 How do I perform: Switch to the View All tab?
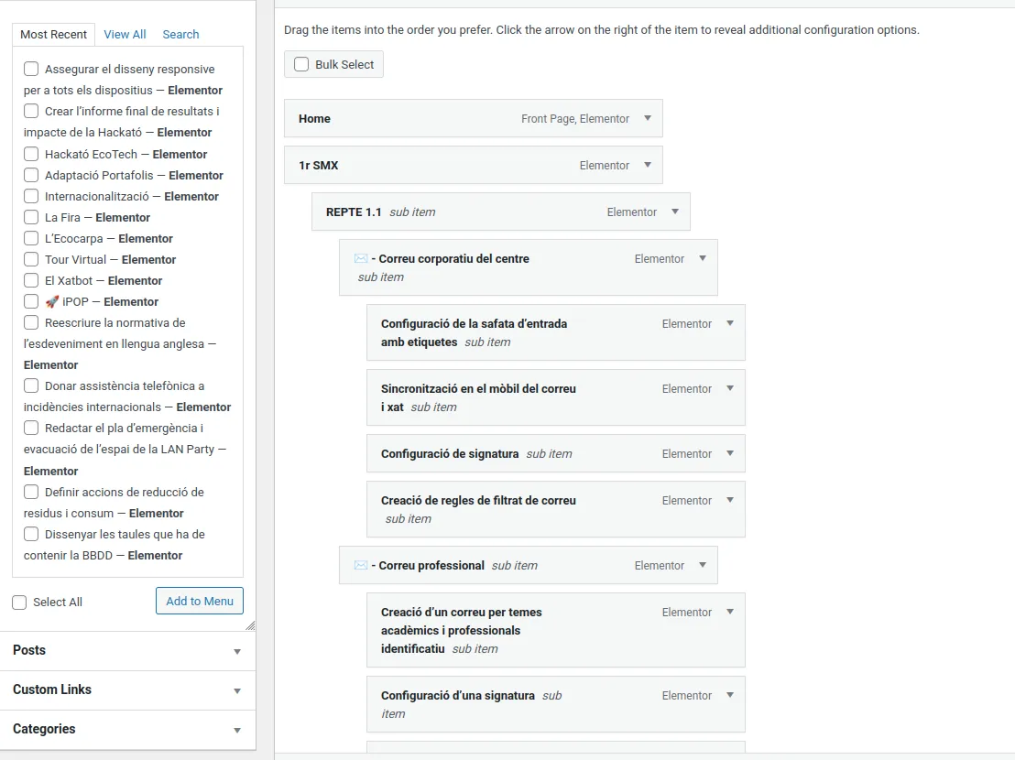point(125,35)
